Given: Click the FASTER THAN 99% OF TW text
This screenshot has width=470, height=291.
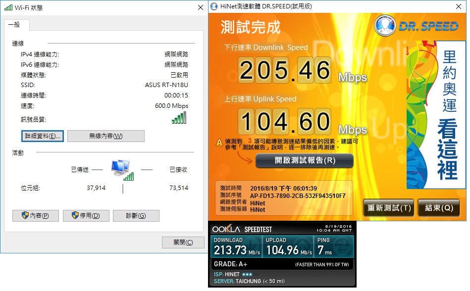Looking at the screenshot, I should (322, 265).
